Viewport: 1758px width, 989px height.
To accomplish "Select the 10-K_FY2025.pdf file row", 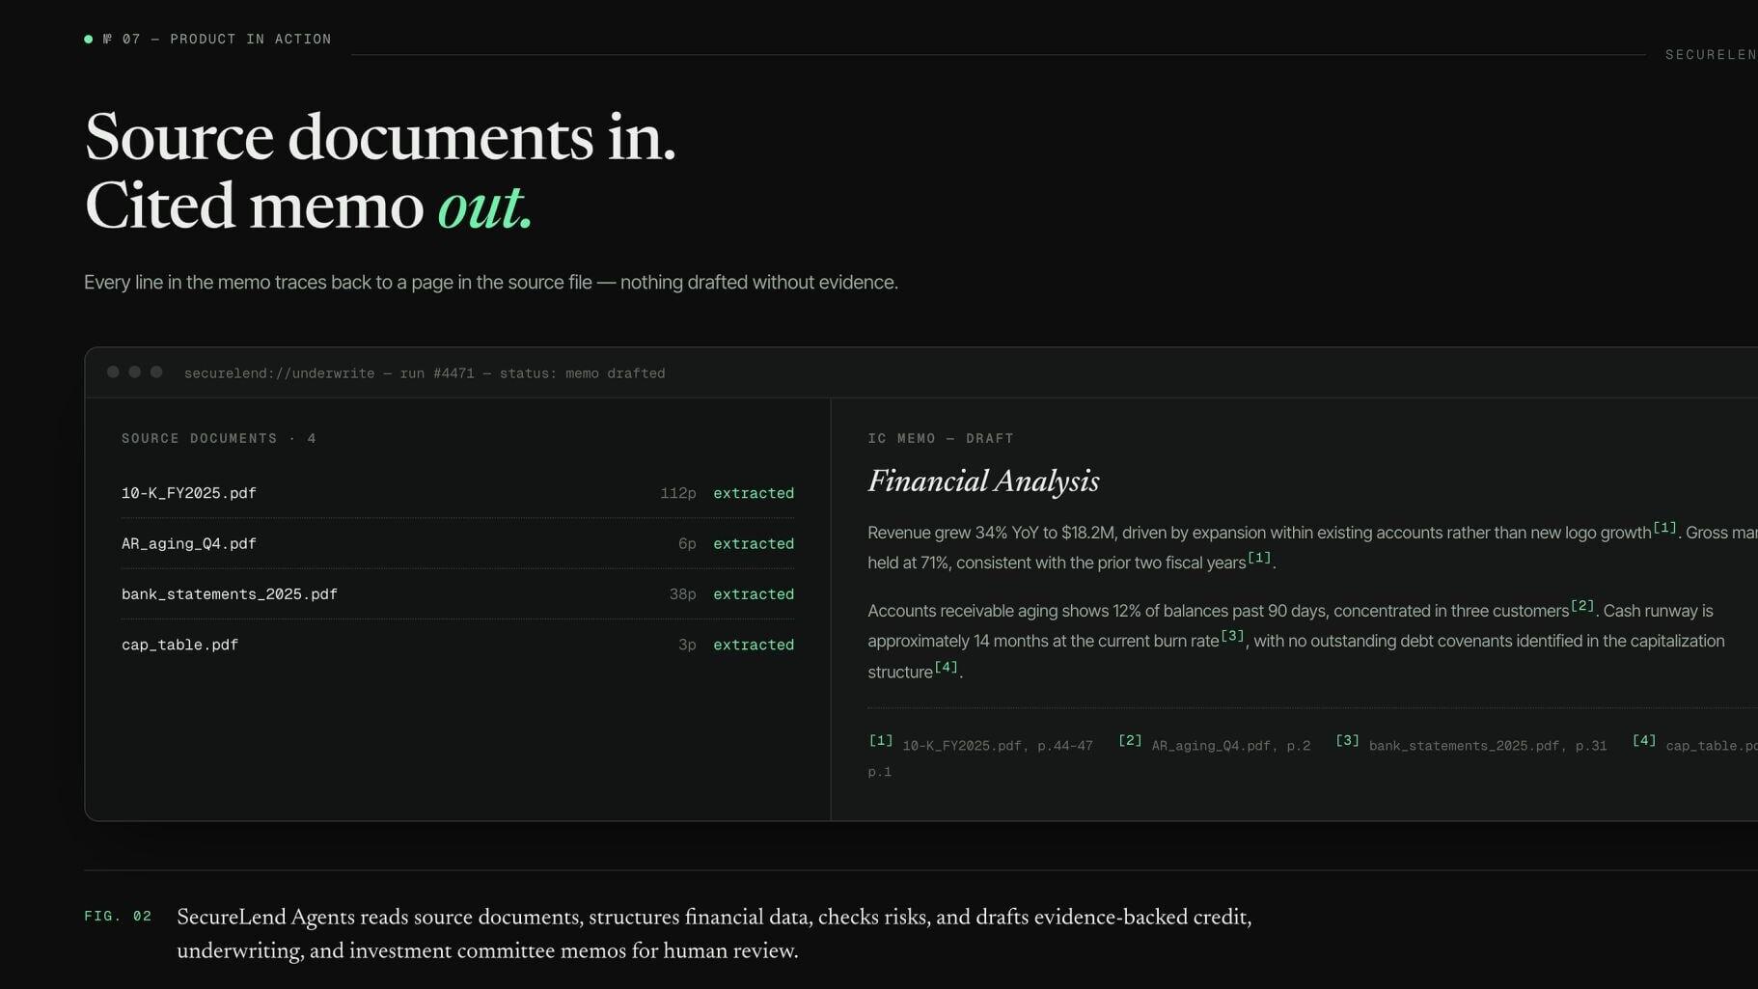I will (457, 493).
